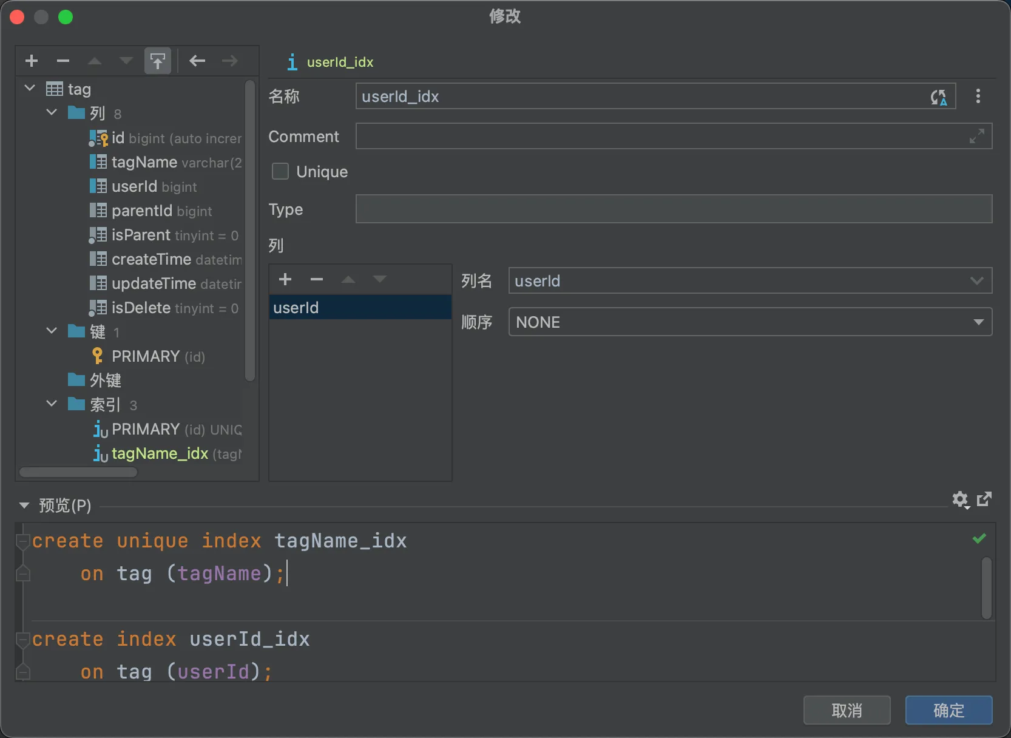Move object up in tree toolbar

(95, 61)
